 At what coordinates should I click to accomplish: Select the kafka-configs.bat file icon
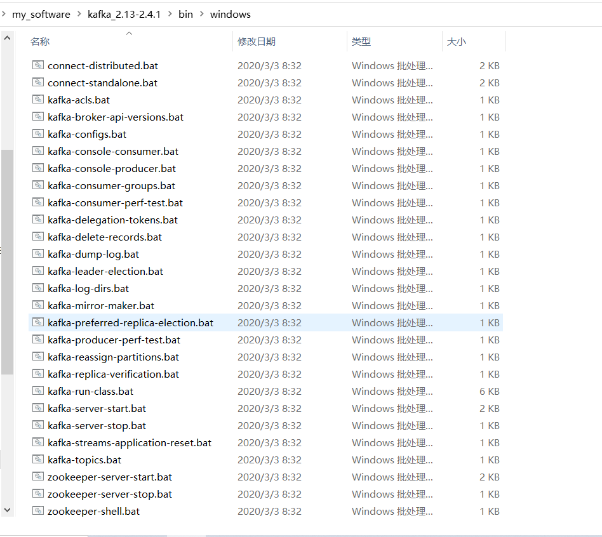pos(37,133)
